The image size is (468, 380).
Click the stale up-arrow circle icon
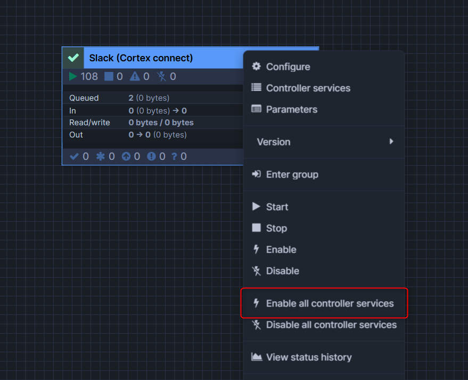pos(126,156)
